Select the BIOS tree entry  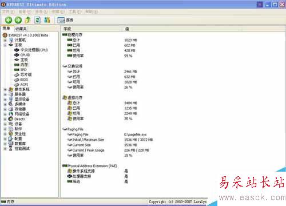24,80
